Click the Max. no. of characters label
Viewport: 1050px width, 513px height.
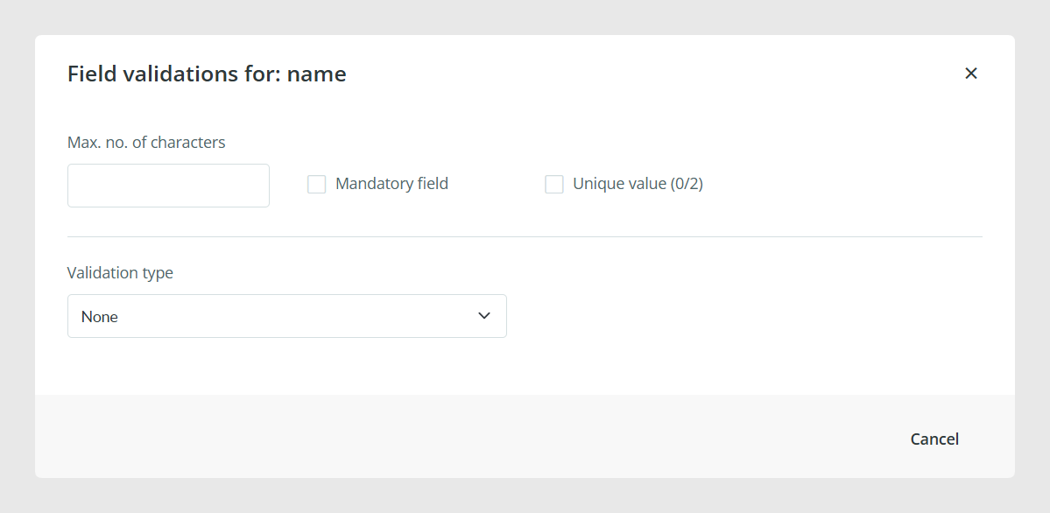(x=146, y=142)
